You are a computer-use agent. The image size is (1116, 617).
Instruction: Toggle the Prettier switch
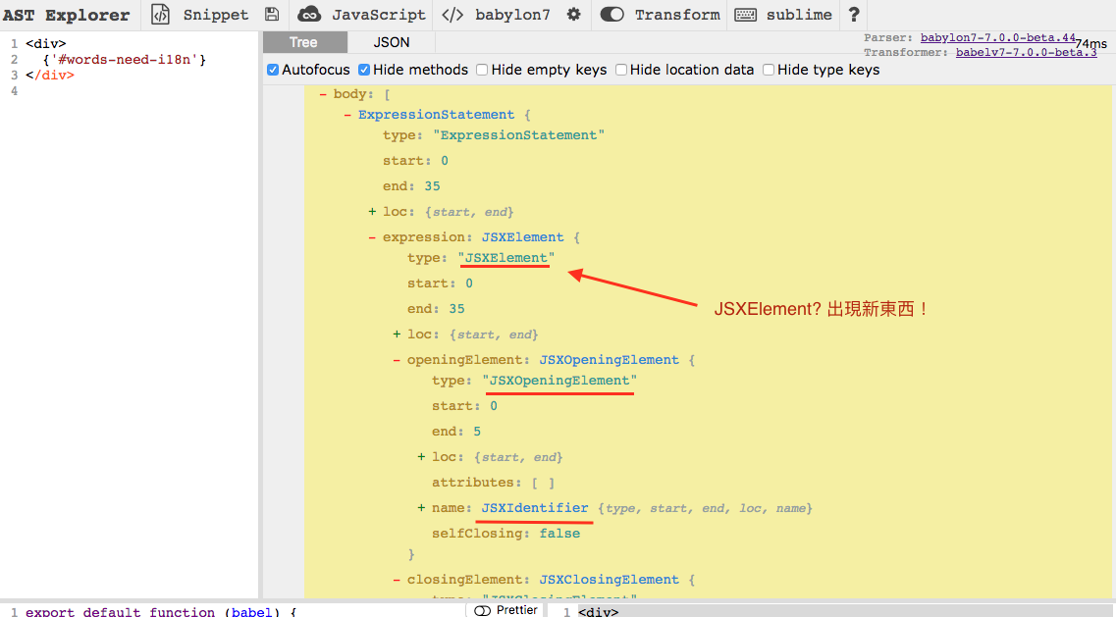pos(483,610)
